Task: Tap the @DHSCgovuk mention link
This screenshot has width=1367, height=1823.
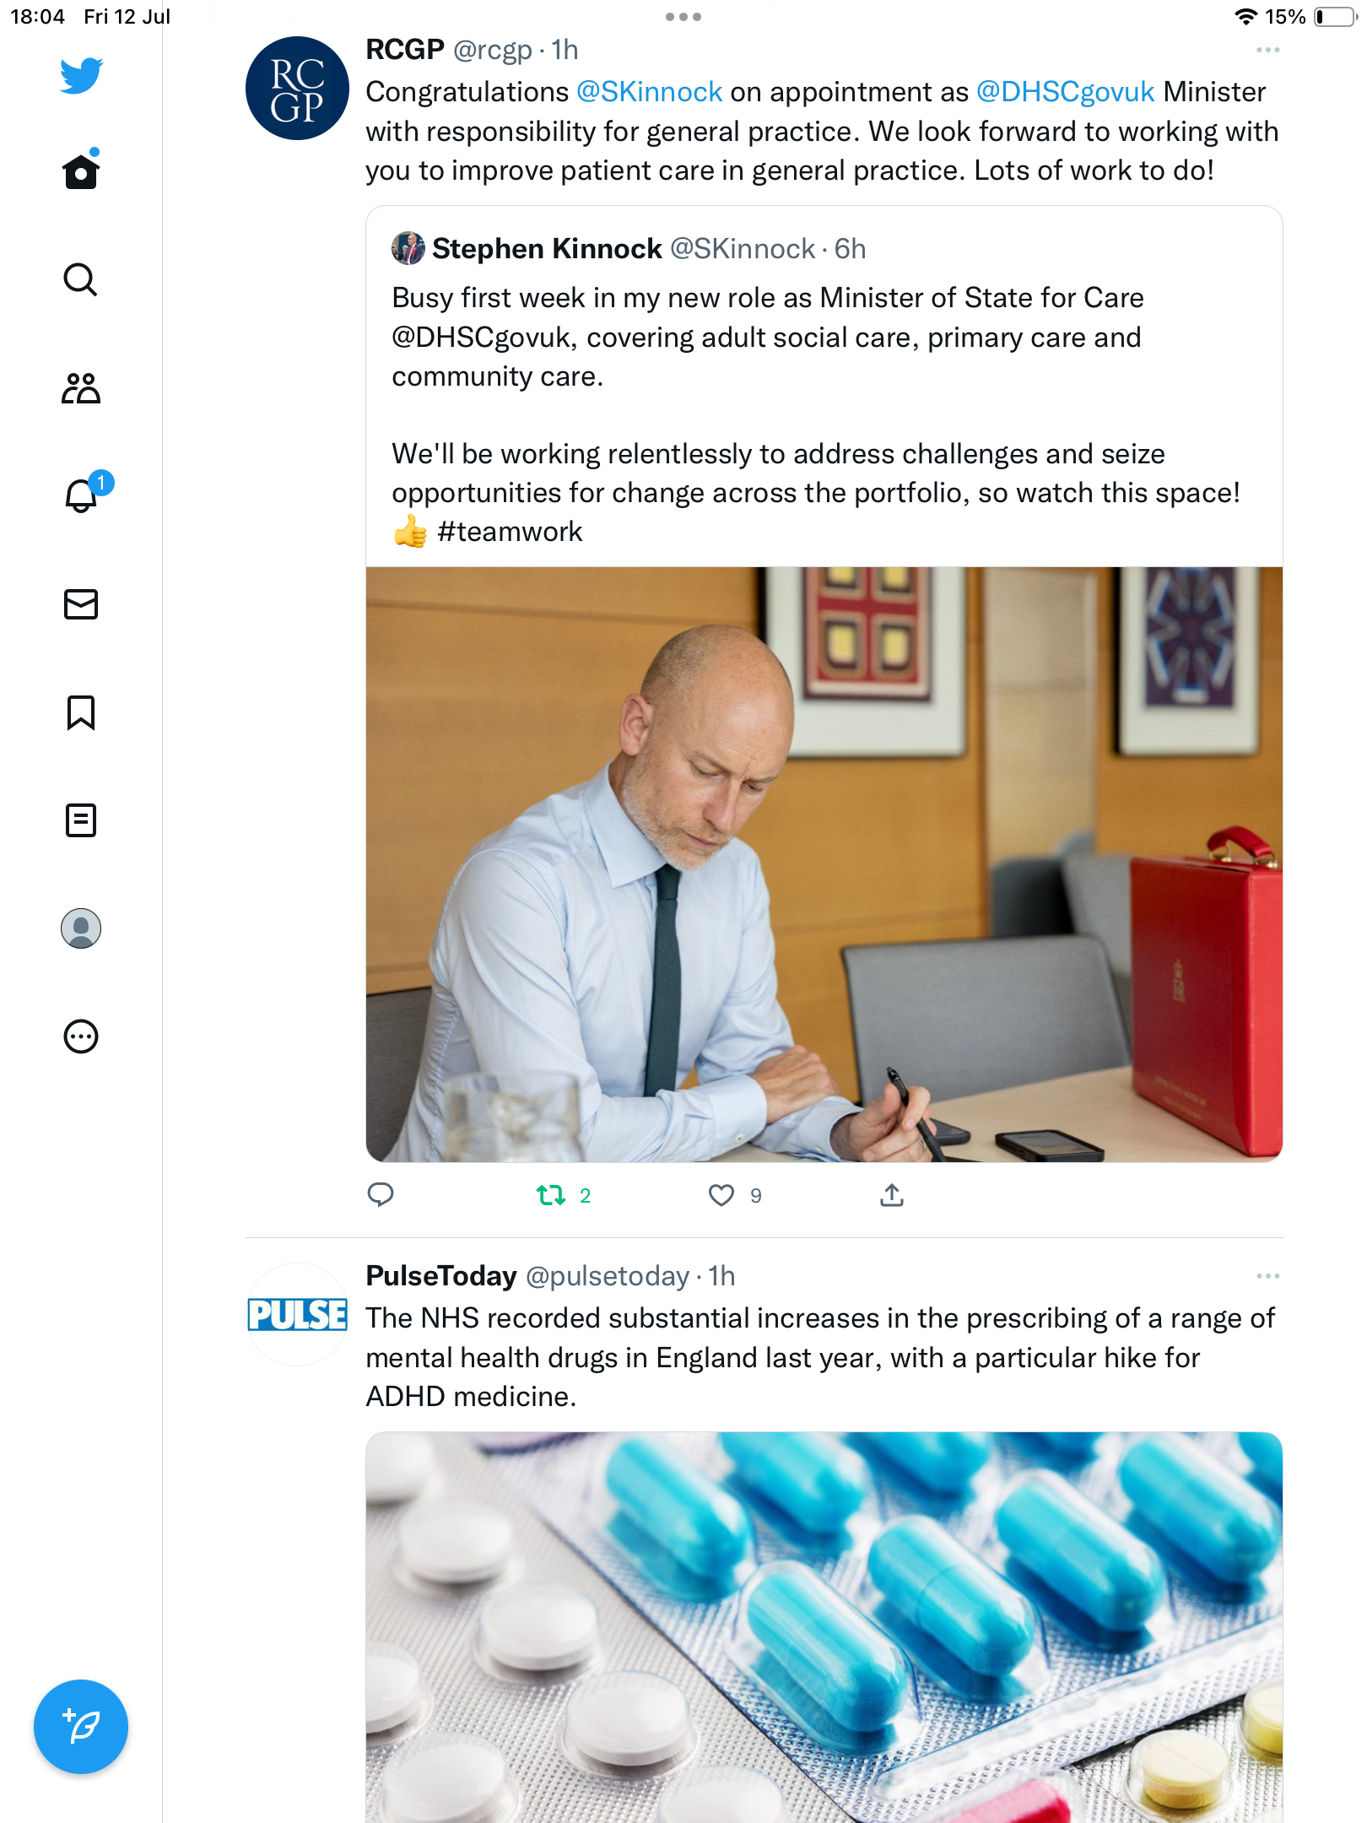Action: click(1065, 92)
